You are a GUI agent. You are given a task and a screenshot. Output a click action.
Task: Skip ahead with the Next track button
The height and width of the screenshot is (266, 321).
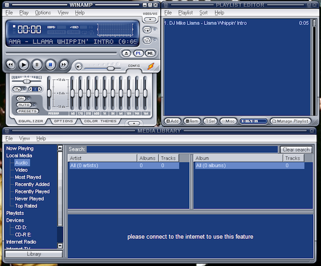tap(64, 65)
